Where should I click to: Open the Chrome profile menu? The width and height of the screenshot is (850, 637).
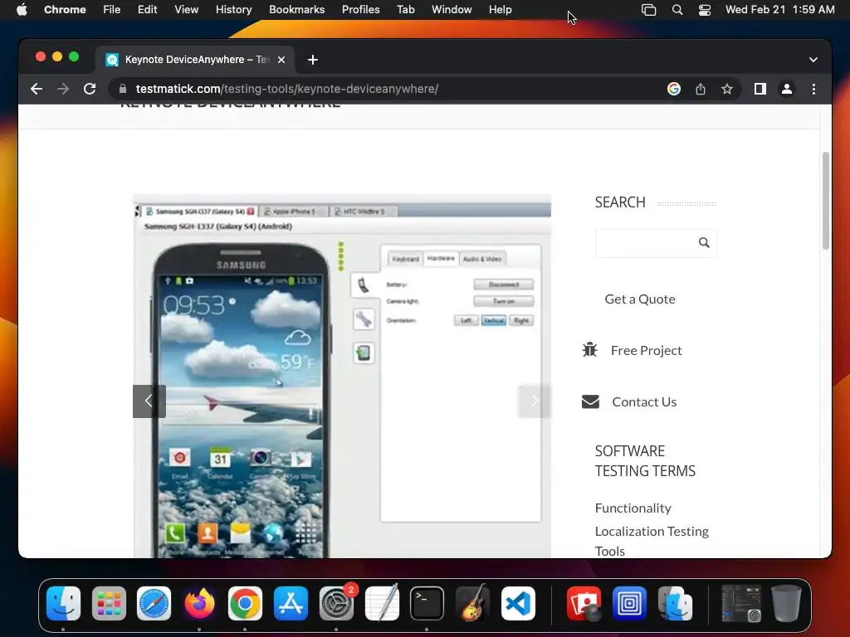(x=787, y=89)
